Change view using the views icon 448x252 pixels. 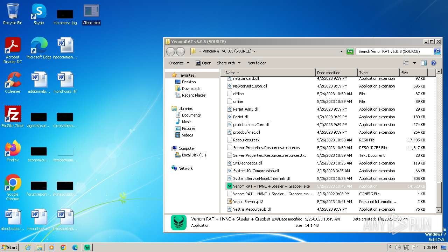pos(406,63)
